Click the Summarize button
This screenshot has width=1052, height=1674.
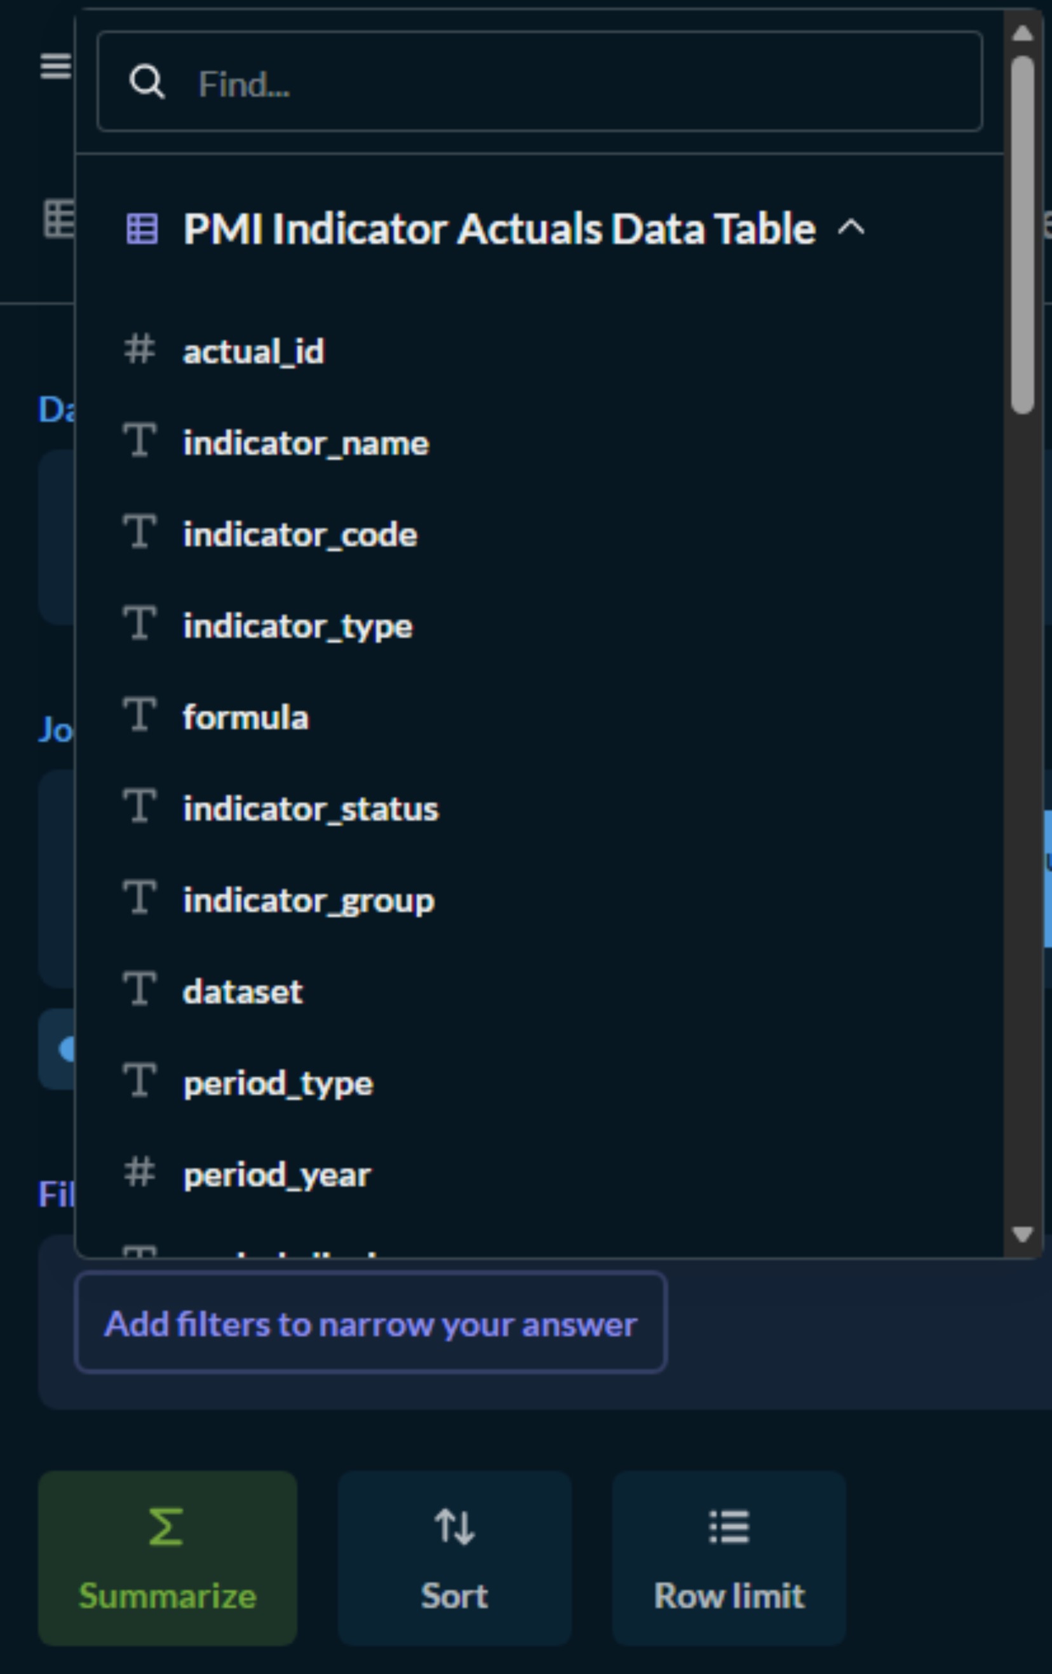[x=168, y=1558]
